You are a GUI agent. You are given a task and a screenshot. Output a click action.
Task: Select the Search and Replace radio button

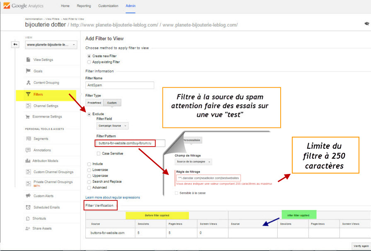point(89,182)
